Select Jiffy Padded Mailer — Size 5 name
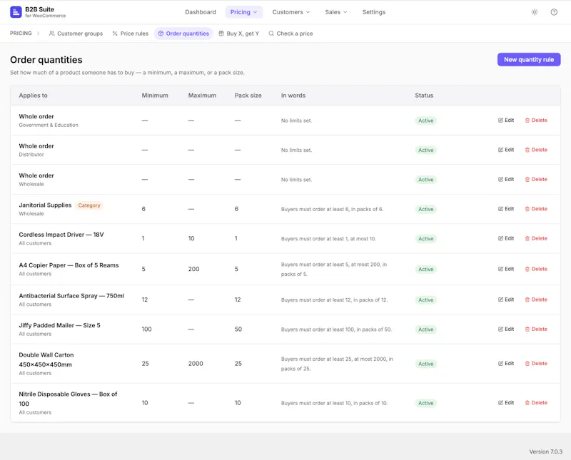 pyautogui.click(x=59, y=325)
